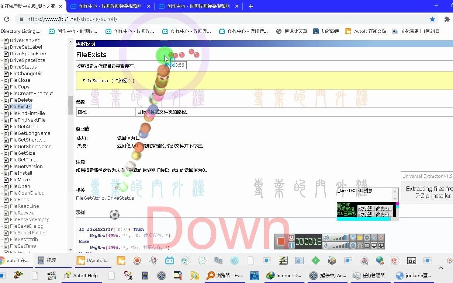Open the recorder settings gear icon
Viewport: 453px width, 283px height.
tap(367, 238)
